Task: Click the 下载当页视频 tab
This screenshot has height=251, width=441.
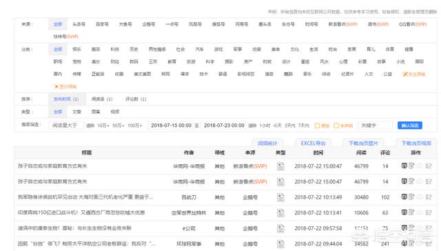Action: [x=416, y=143]
